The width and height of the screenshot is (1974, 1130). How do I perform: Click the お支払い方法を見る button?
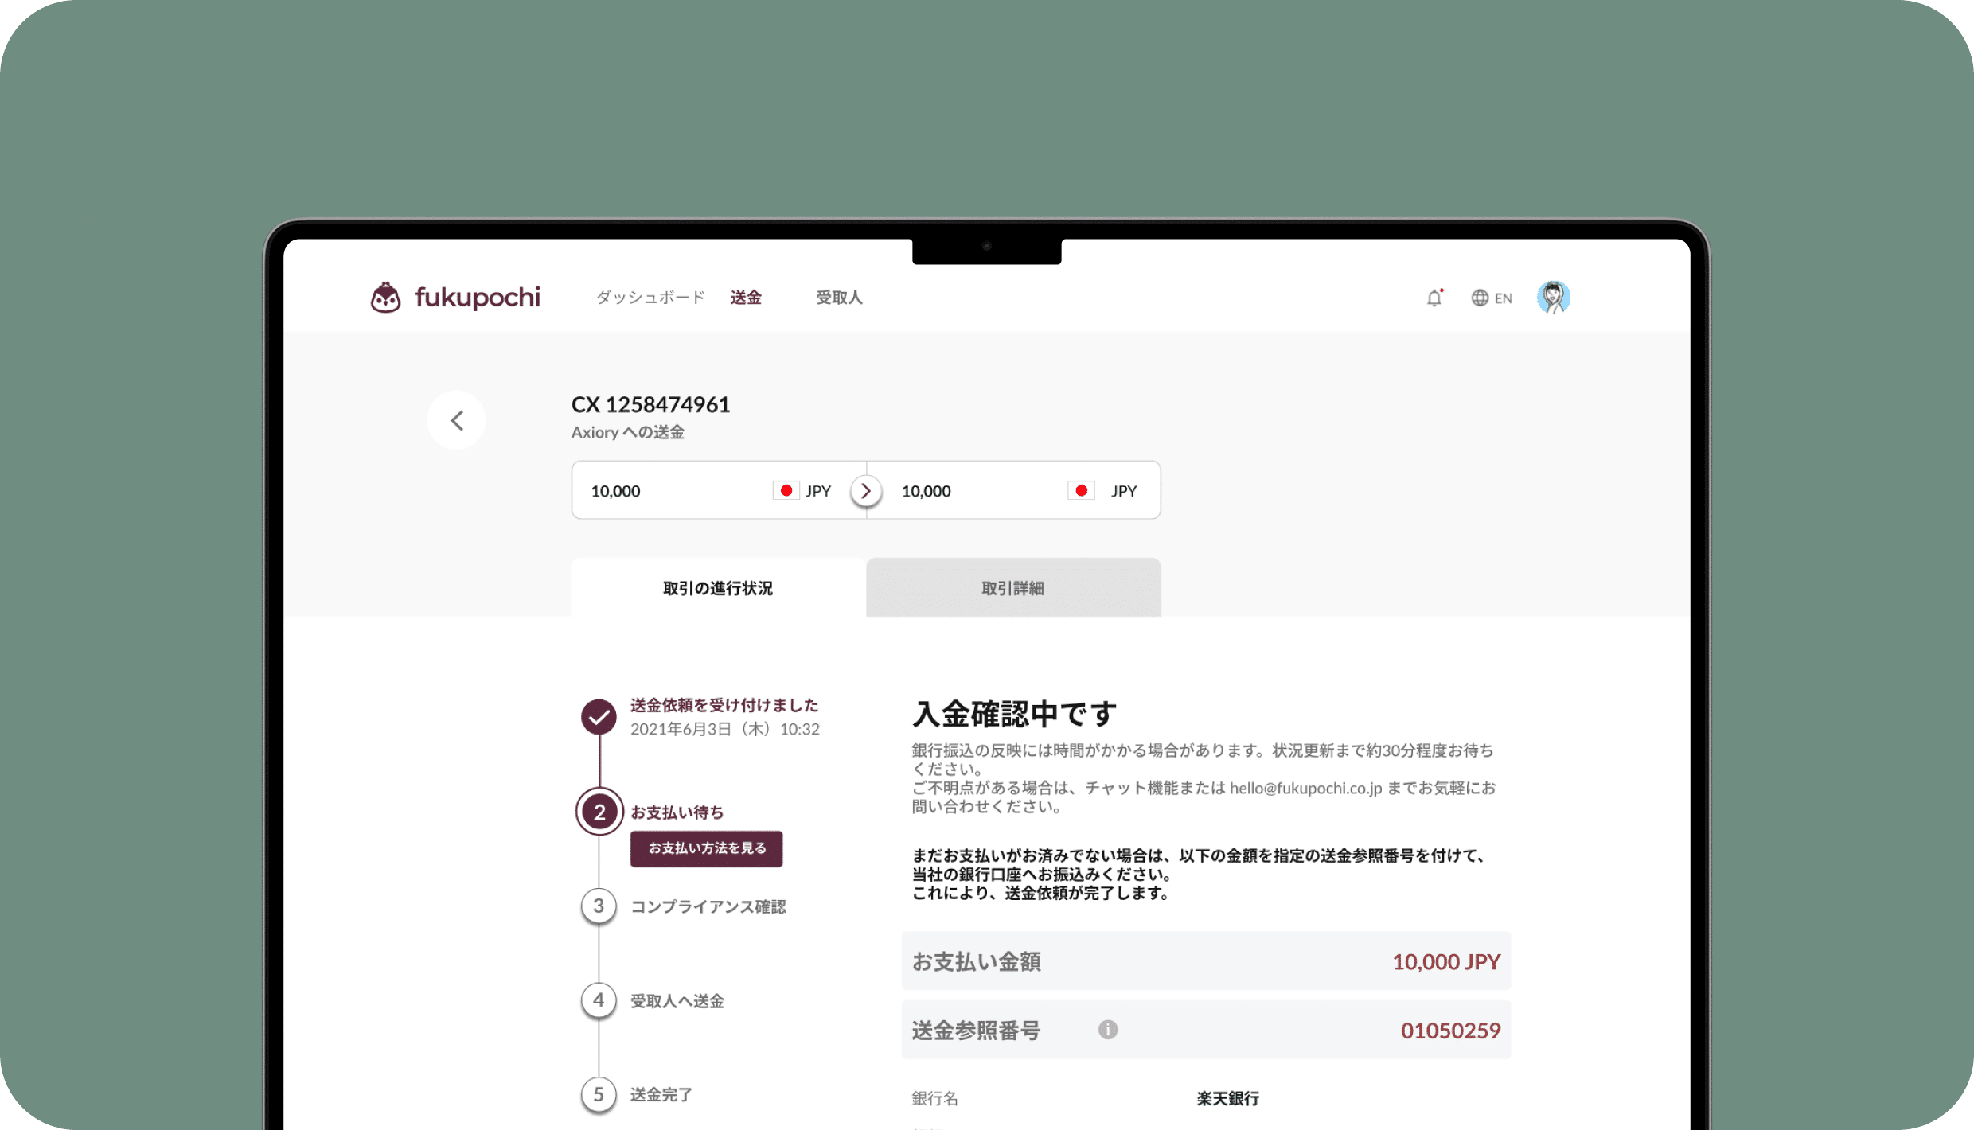click(706, 848)
